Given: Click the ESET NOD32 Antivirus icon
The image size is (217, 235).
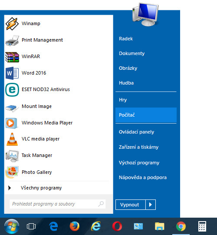Looking at the screenshot, I should [12, 90].
